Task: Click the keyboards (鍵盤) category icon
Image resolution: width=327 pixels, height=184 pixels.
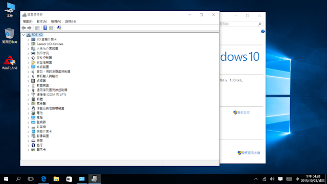Action: [x=33, y=141]
